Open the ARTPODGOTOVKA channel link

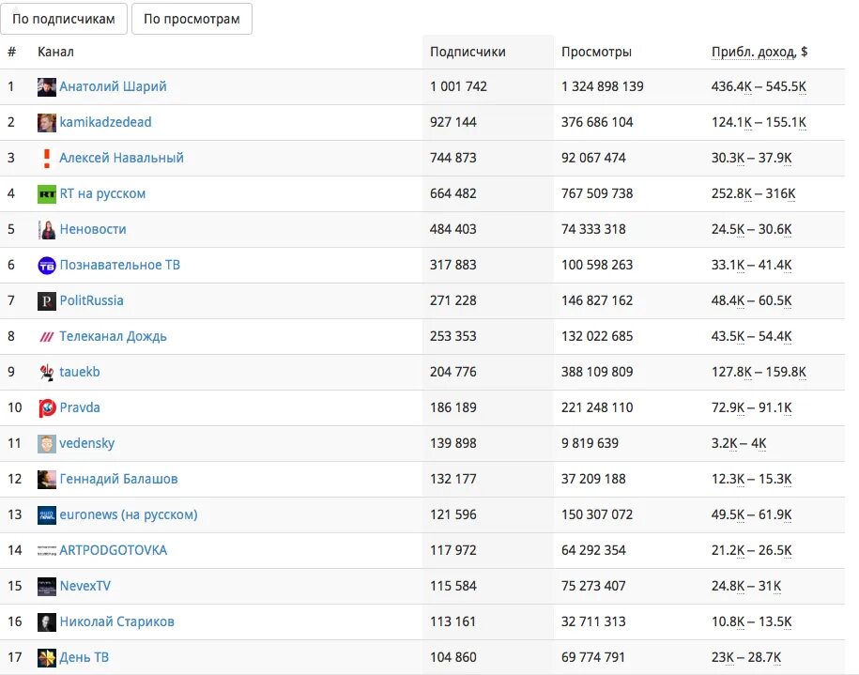pyautogui.click(x=113, y=550)
